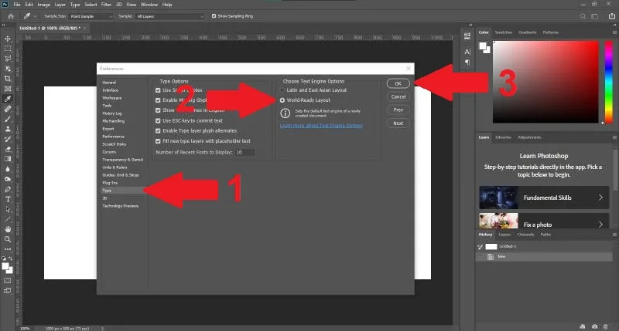The image size is (619, 331).
Task: Uncheck Fill new type layers with placeholder text
Action: tap(158, 141)
